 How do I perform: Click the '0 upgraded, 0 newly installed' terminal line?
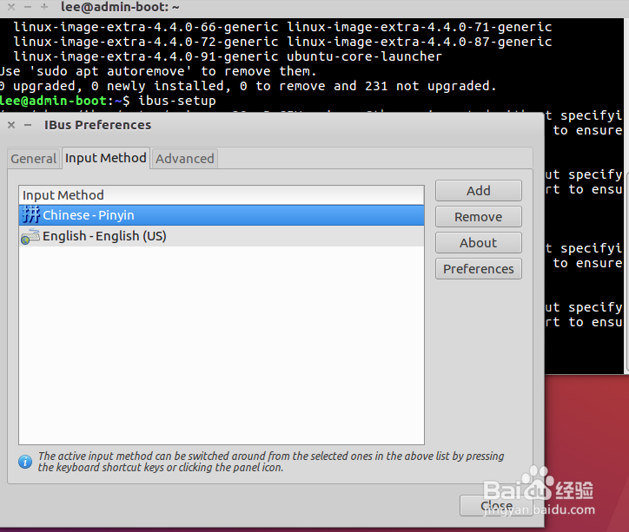pyautogui.click(x=248, y=86)
